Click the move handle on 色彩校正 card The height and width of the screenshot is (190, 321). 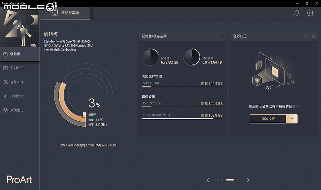click(x=313, y=36)
